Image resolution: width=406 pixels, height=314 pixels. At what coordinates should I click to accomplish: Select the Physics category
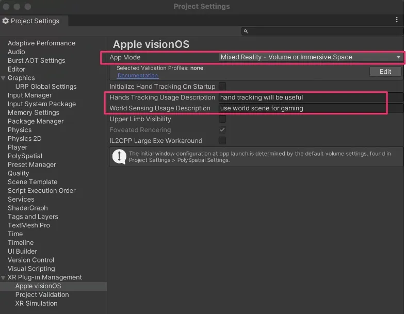[20, 130]
